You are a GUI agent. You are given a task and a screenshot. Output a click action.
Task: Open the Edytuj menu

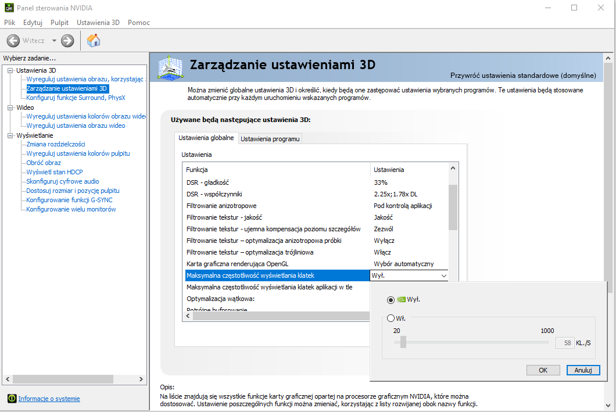coord(33,23)
